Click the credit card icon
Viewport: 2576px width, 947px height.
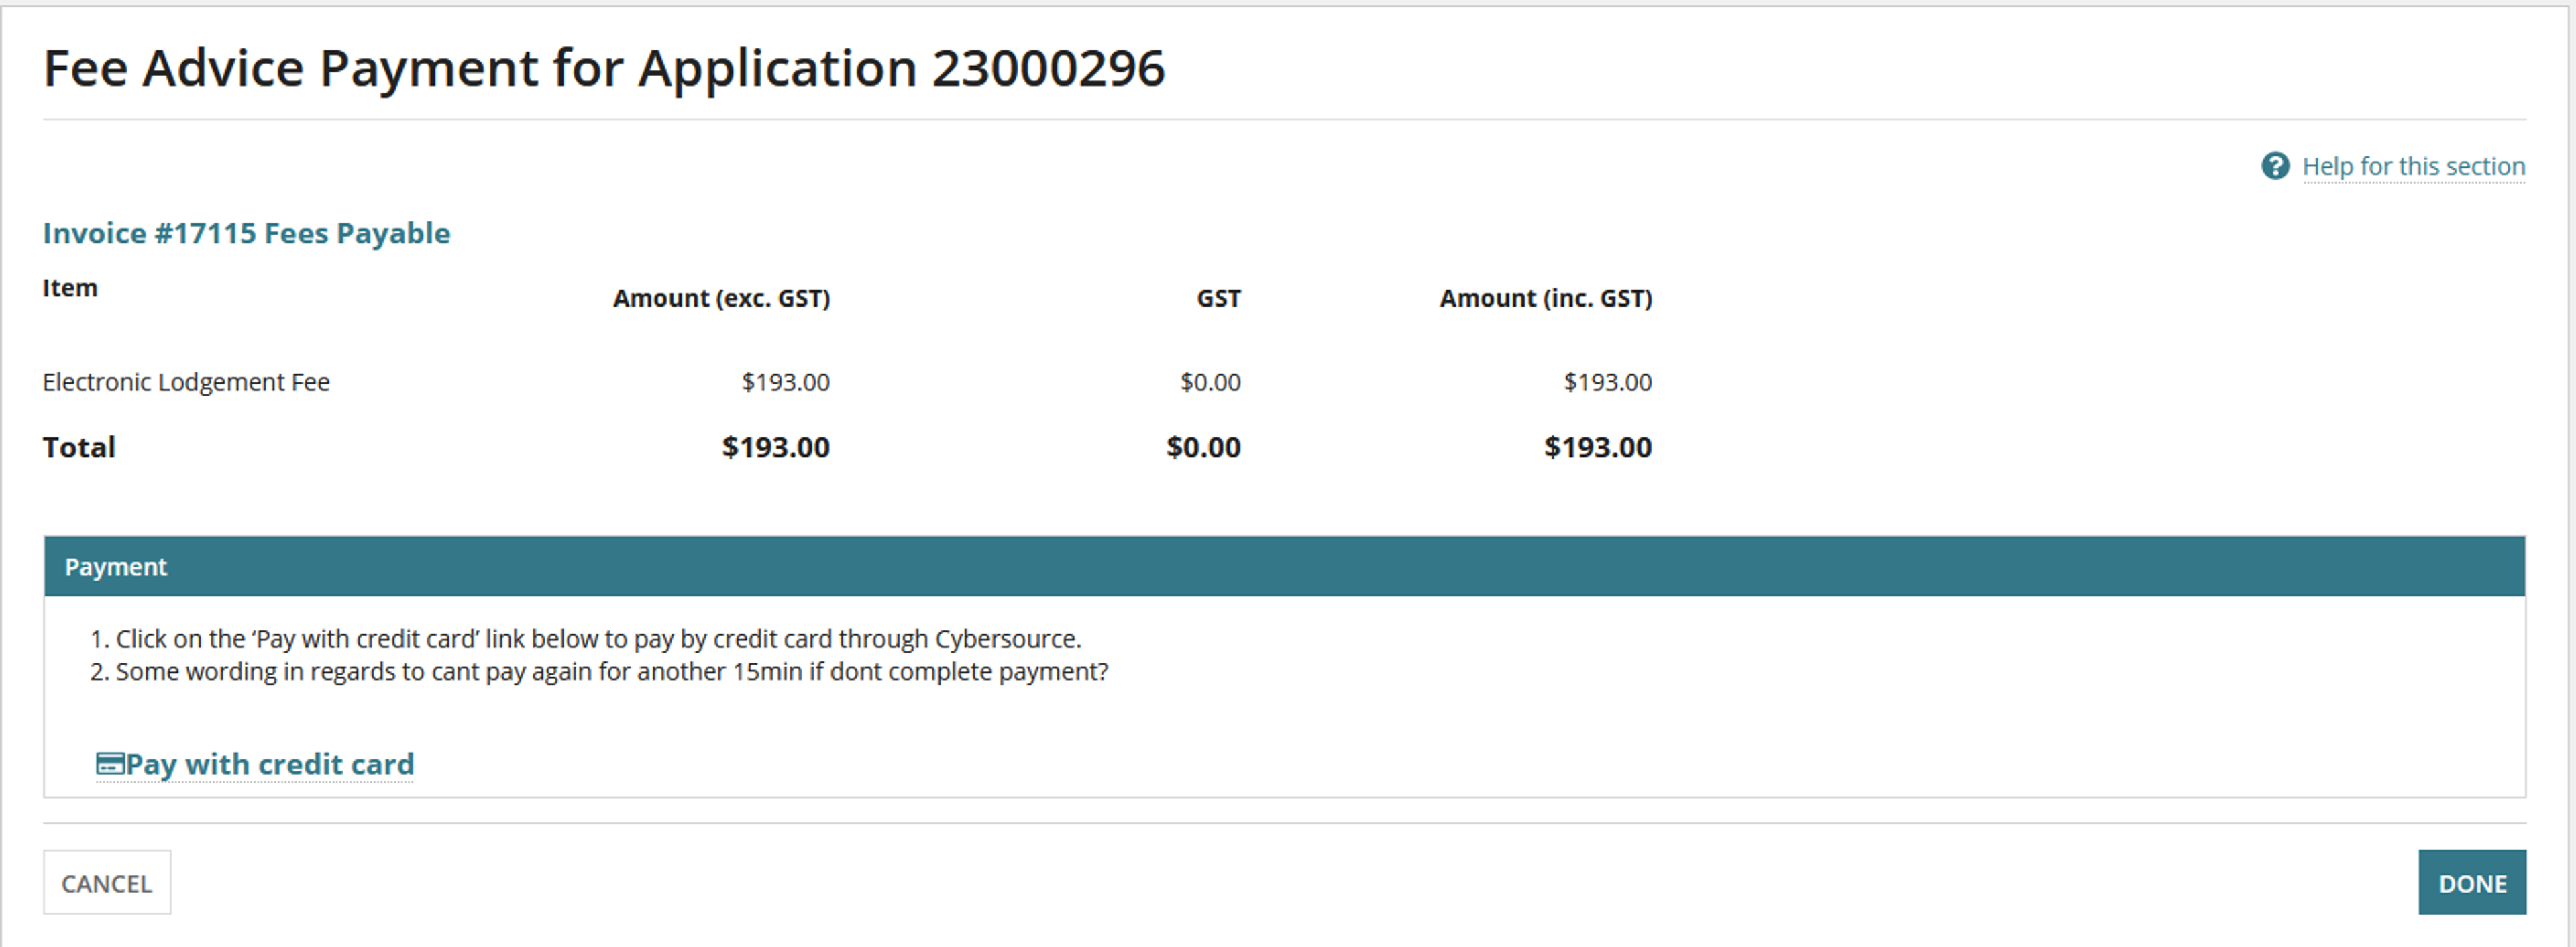[x=109, y=764]
